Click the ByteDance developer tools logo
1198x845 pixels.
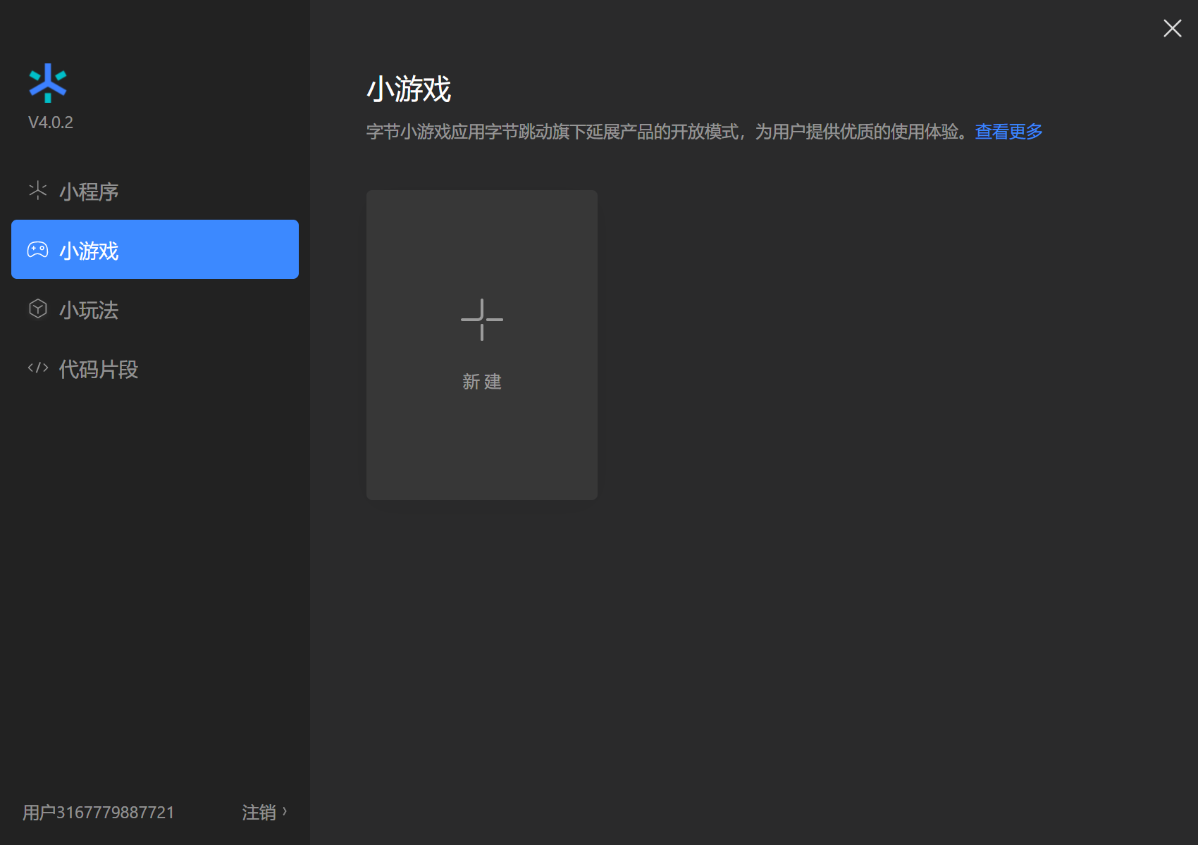(x=47, y=82)
